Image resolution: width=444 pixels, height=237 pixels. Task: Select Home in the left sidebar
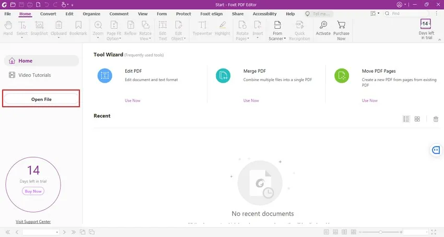[x=41, y=61]
